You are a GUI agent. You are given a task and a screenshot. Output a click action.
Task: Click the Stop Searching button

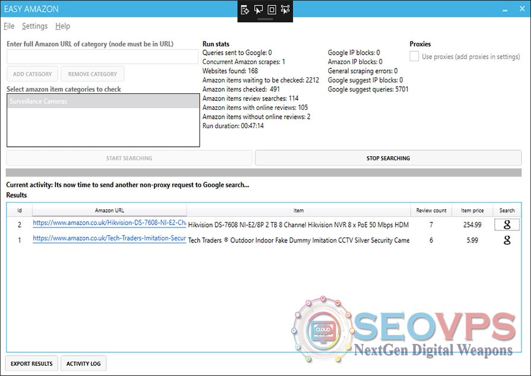(388, 158)
